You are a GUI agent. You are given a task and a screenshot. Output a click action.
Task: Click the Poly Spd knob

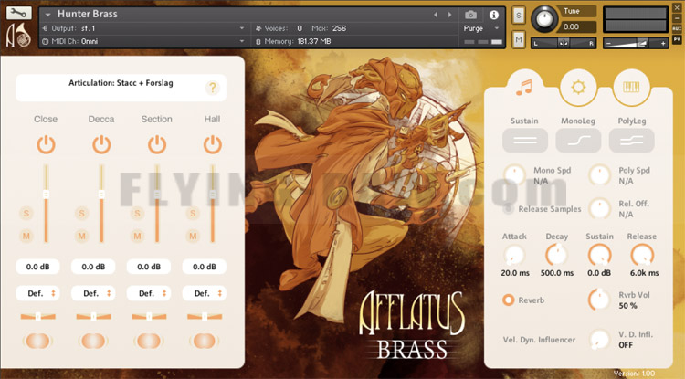click(599, 175)
